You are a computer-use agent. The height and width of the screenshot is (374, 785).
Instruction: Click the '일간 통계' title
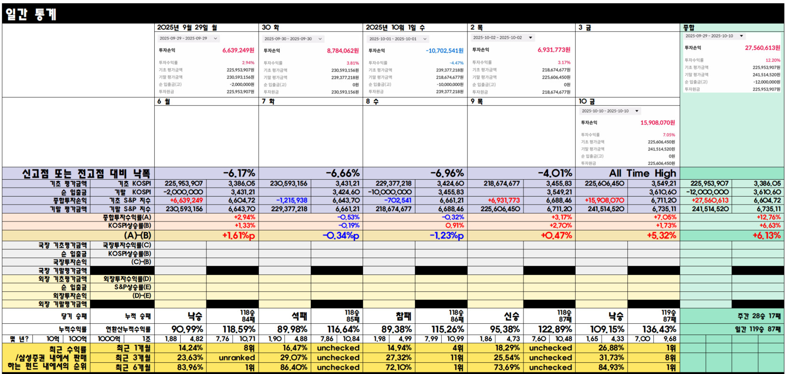tap(31, 14)
